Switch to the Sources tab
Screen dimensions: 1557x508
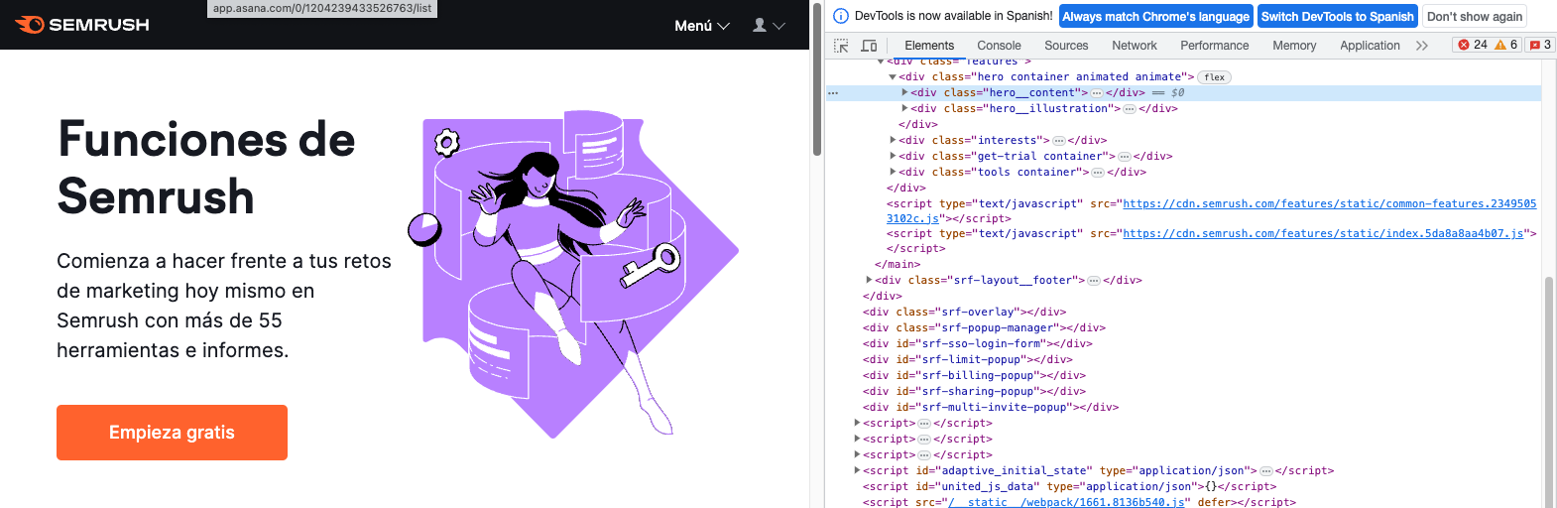pyautogui.click(x=1066, y=46)
